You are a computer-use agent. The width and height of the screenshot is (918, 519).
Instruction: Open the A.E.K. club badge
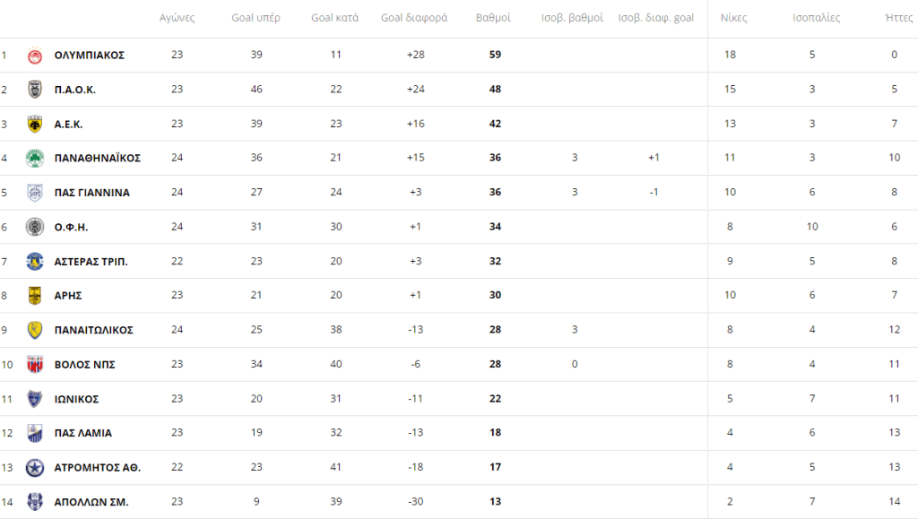click(x=35, y=124)
